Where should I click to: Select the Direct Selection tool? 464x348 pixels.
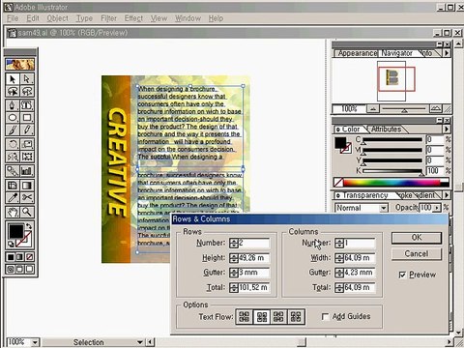(x=27, y=79)
